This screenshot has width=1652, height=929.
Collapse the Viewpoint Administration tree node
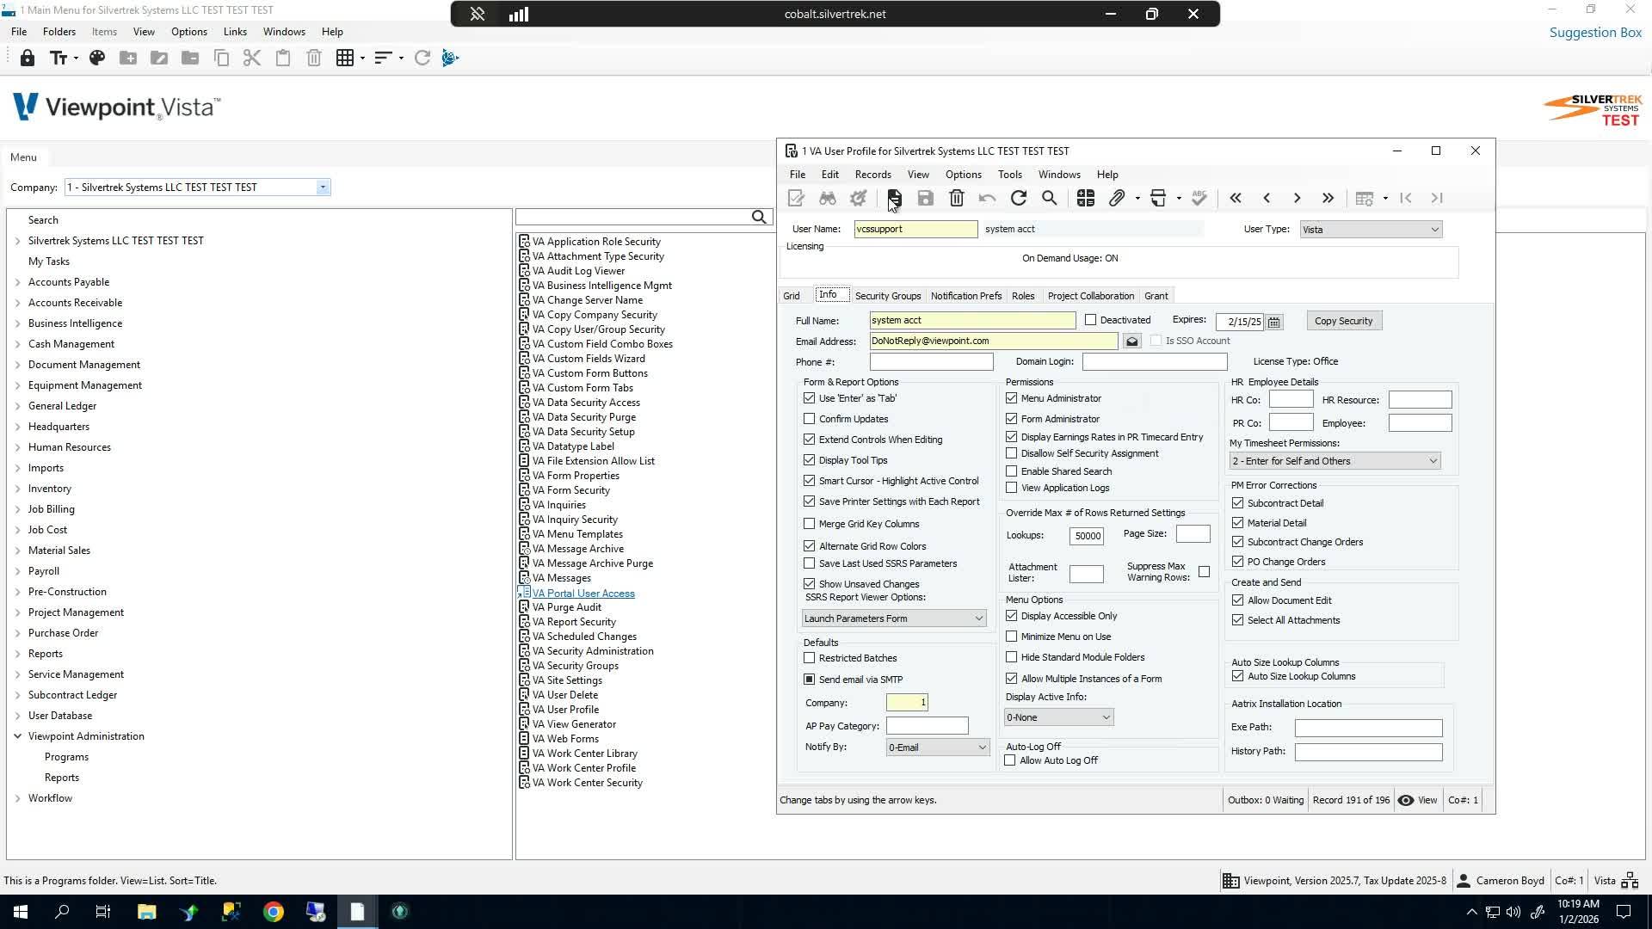(18, 736)
